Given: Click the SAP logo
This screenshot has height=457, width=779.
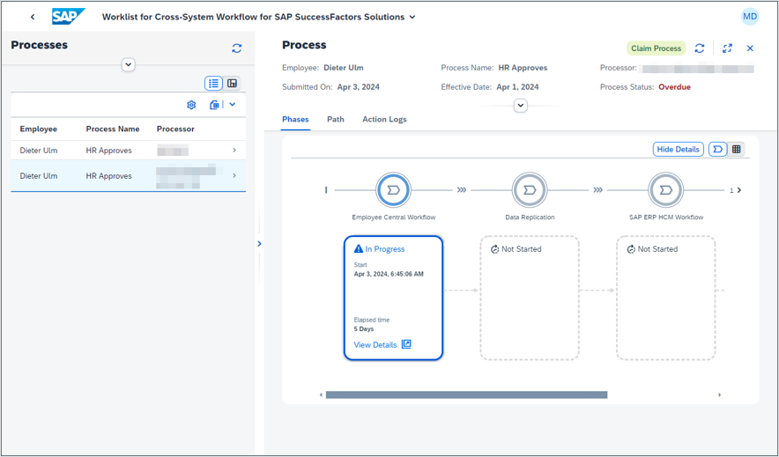Looking at the screenshot, I should click(x=69, y=17).
